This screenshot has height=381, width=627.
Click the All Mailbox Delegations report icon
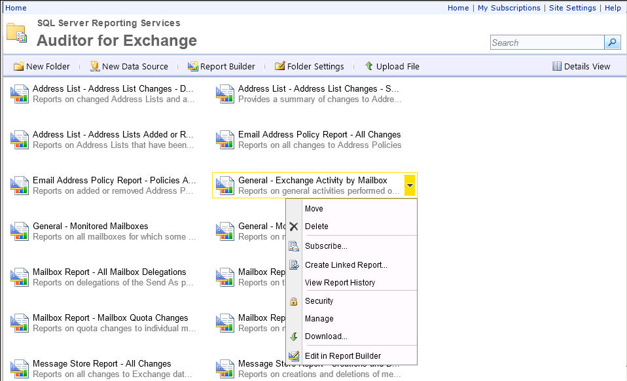(x=20, y=278)
